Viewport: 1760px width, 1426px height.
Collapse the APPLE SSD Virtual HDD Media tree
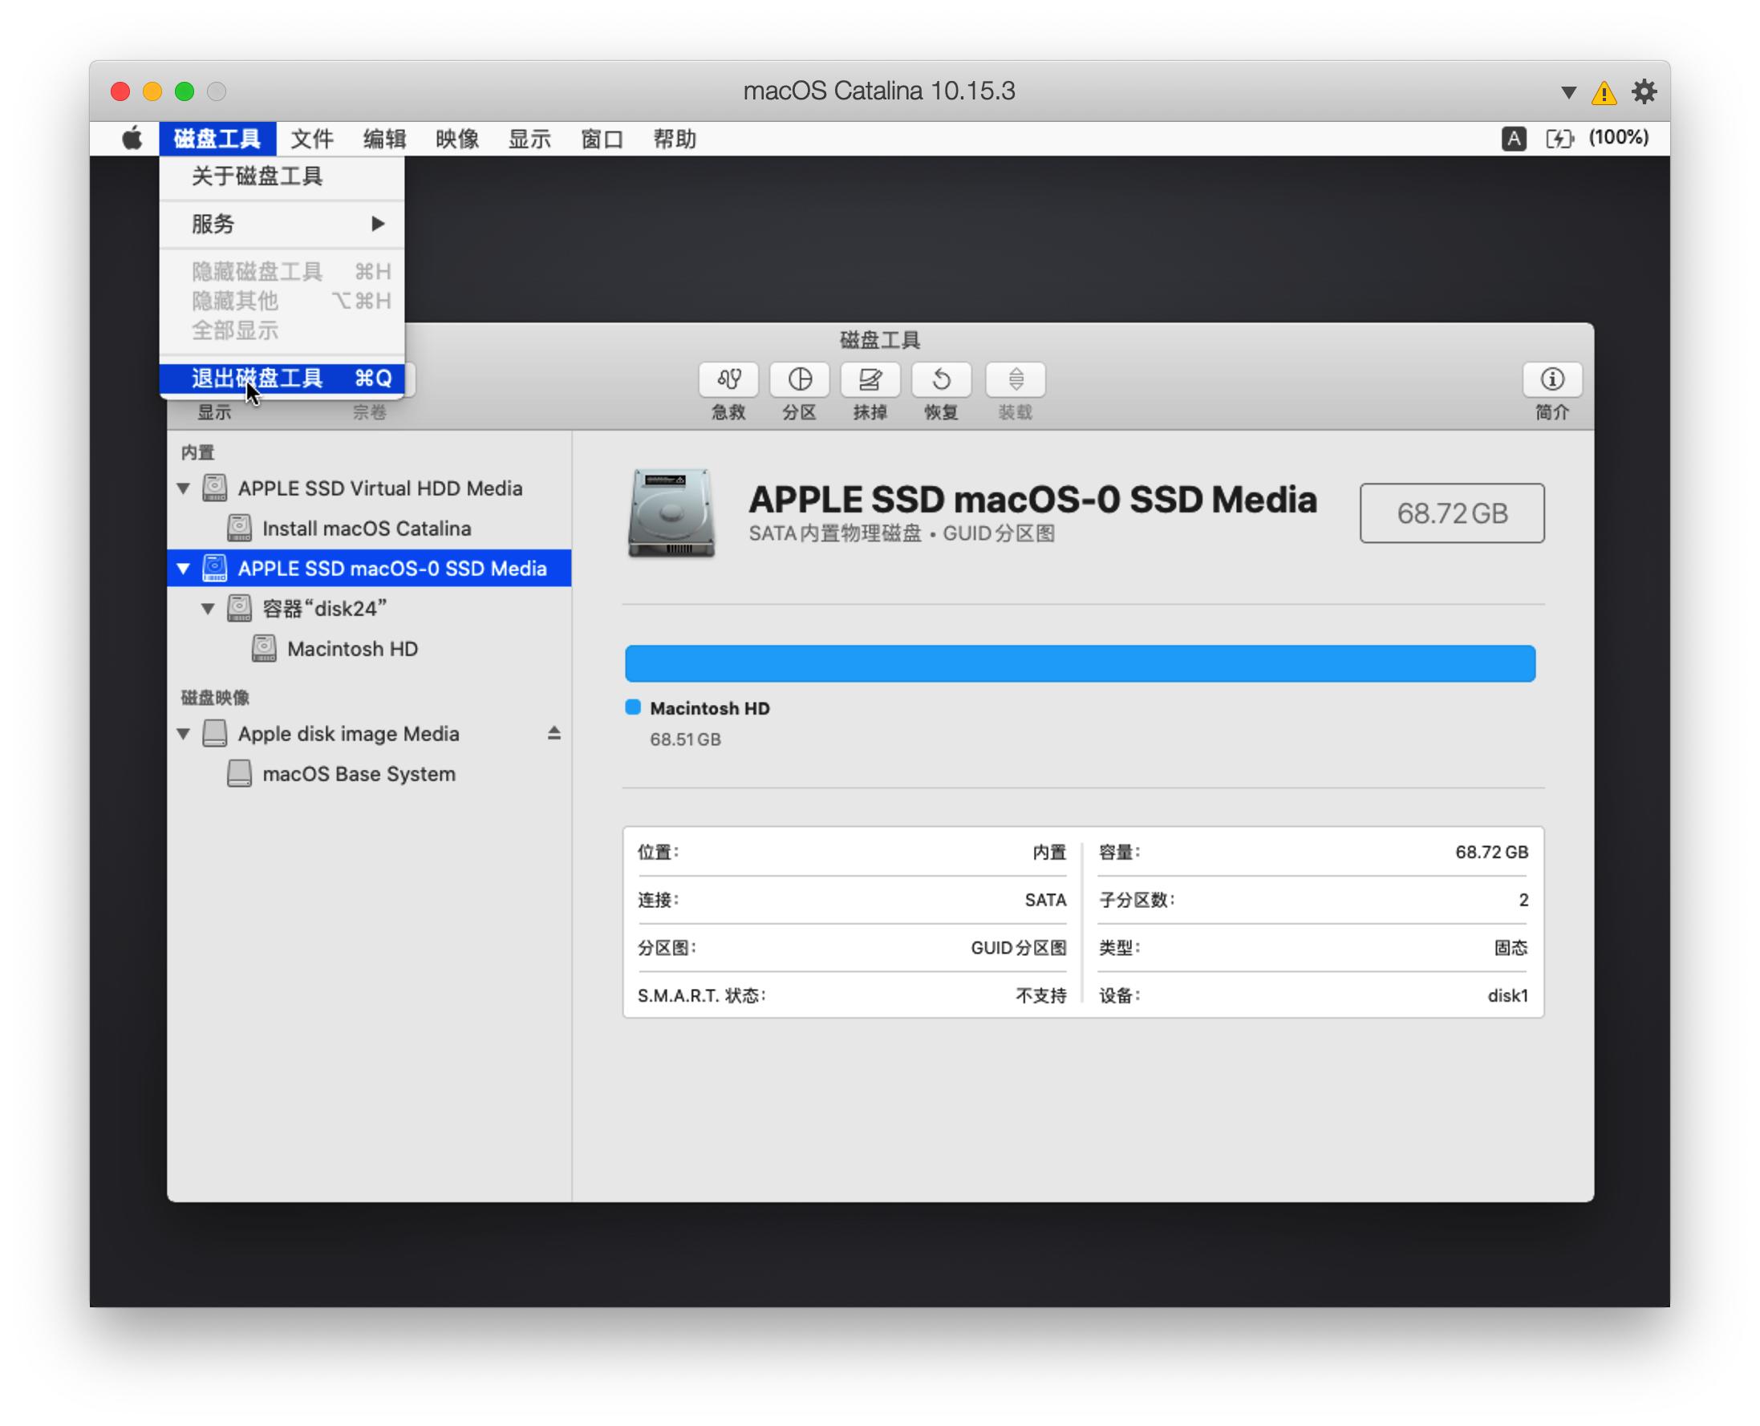pos(183,488)
